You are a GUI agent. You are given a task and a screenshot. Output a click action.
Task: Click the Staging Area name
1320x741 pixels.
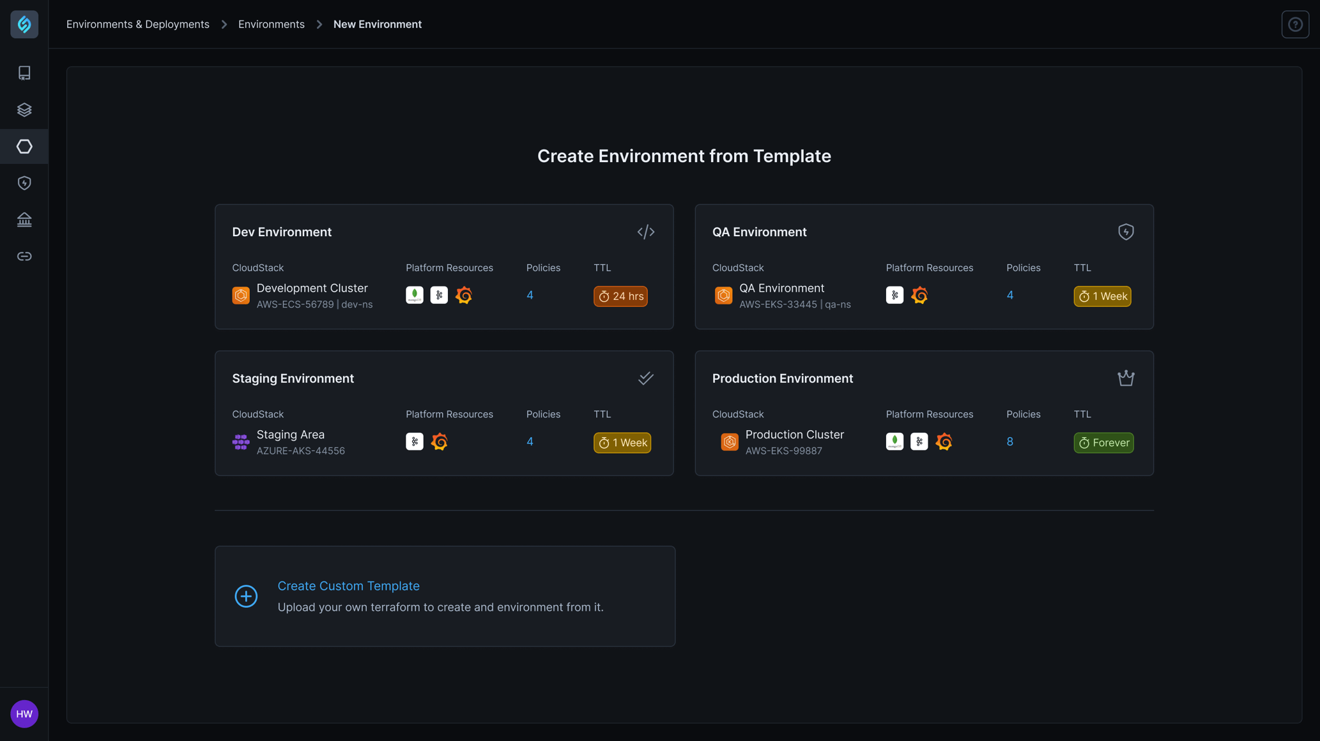tap(291, 435)
